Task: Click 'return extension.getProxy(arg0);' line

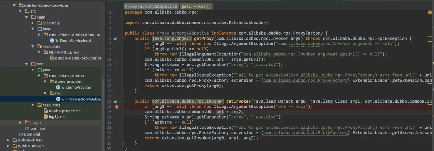Action: [184, 86]
